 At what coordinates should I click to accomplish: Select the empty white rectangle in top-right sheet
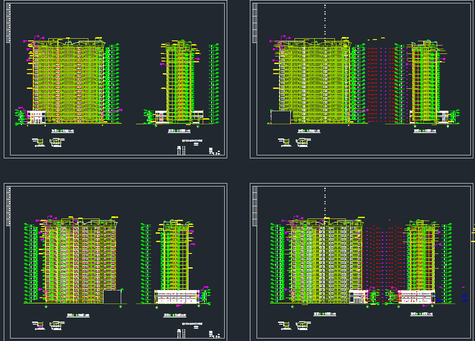tap(281, 117)
